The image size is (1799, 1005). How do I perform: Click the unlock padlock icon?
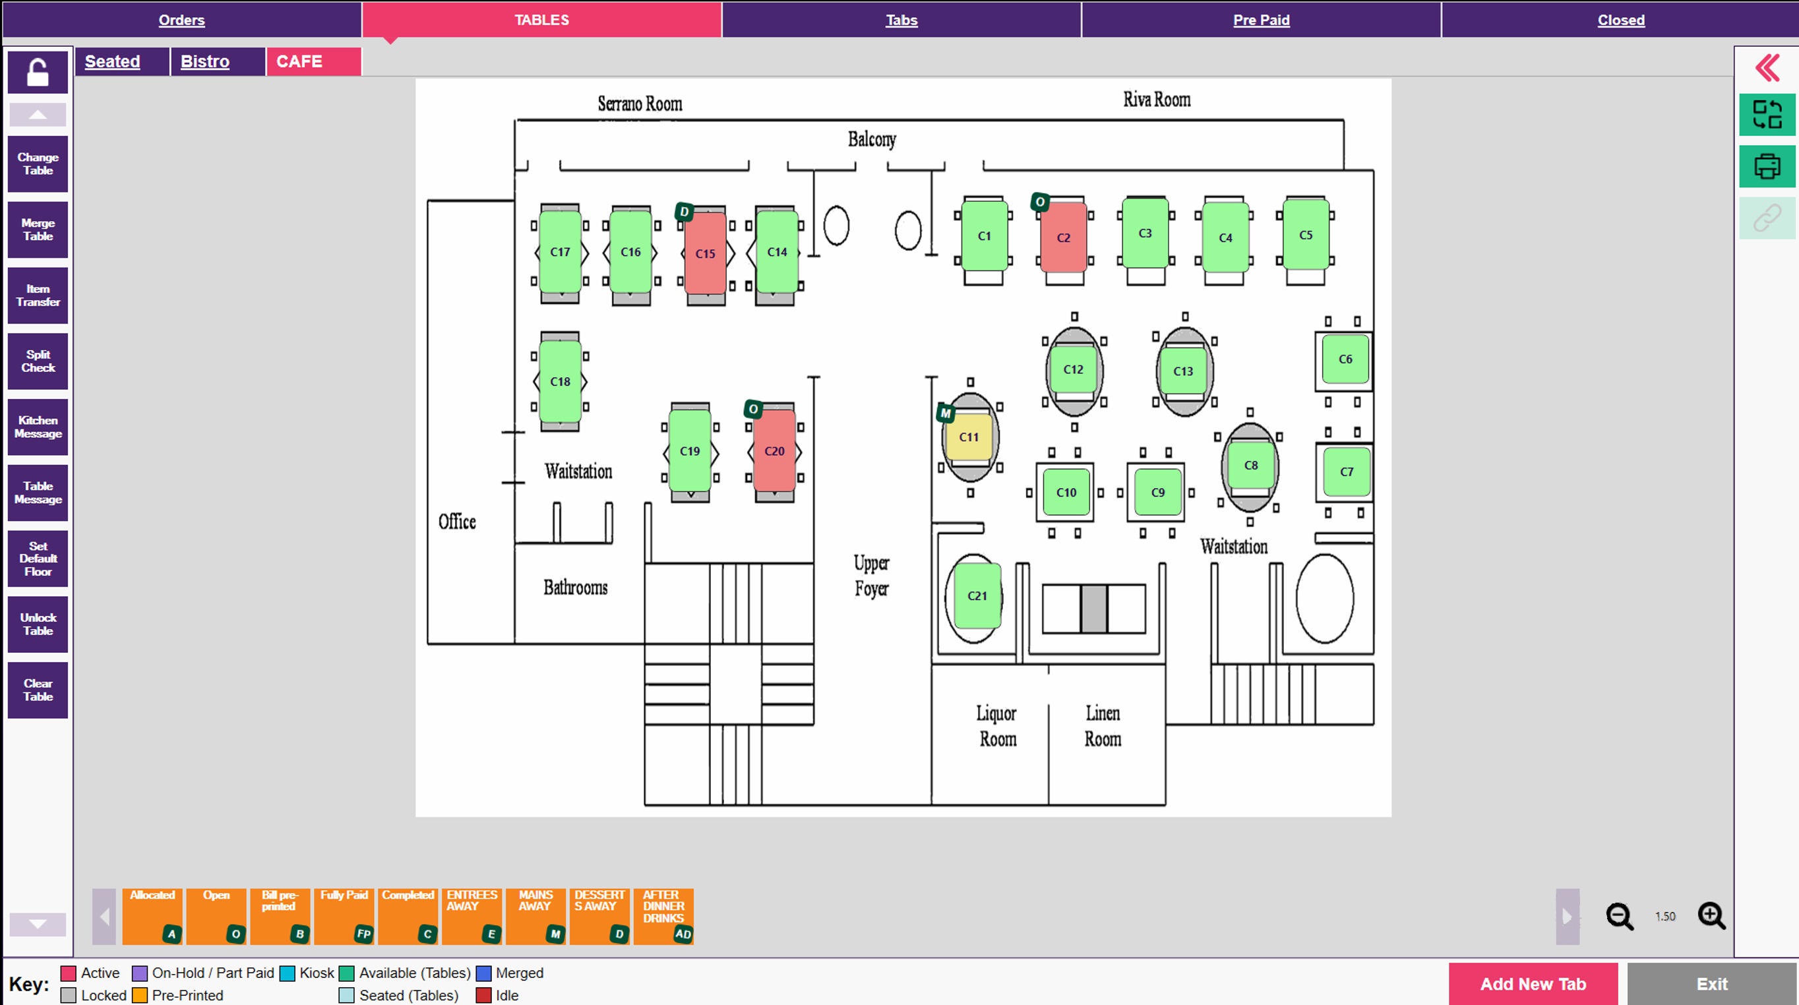pyautogui.click(x=38, y=71)
